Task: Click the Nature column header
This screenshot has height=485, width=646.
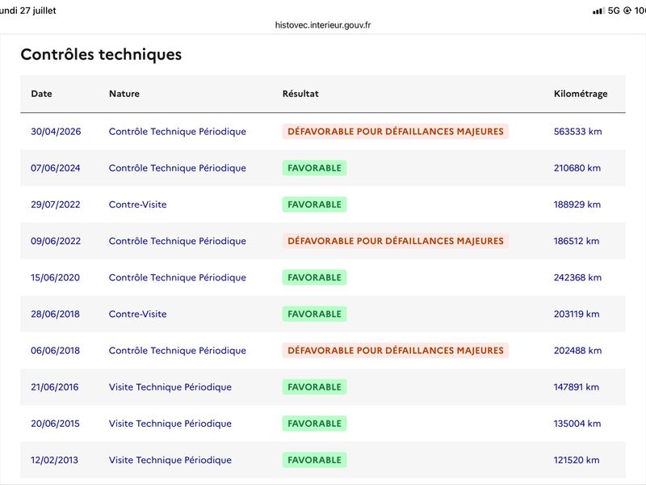Action: (x=124, y=94)
